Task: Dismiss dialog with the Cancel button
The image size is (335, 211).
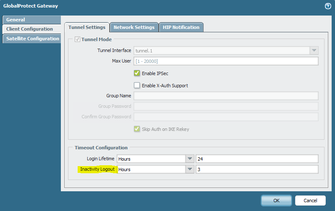Action: [310, 201]
